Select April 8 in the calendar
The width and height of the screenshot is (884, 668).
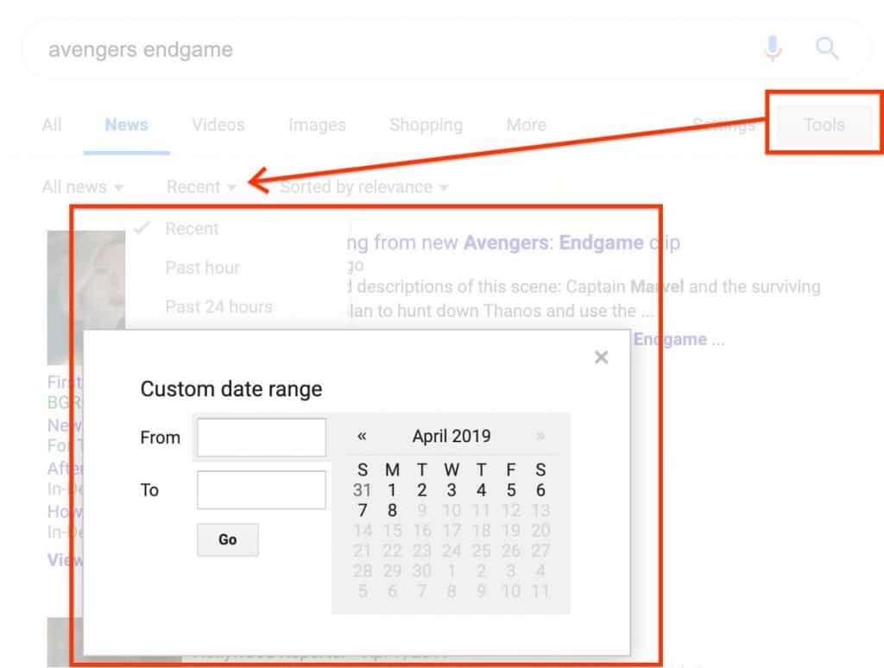coord(392,510)
